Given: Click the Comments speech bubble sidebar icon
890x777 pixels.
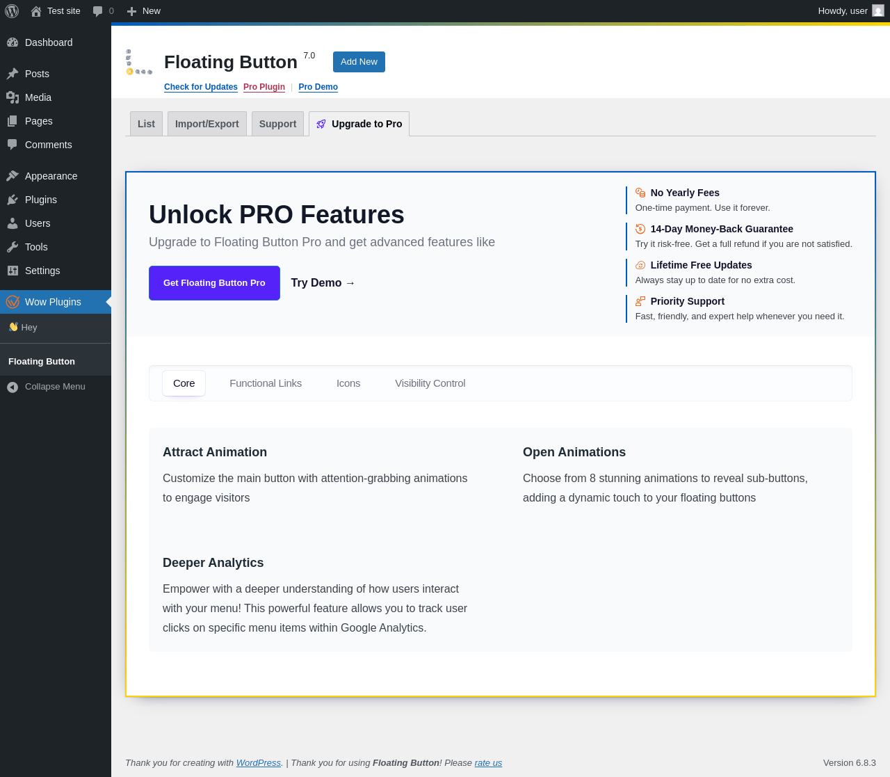Looking at the screenshot, I should coord(13,145).
